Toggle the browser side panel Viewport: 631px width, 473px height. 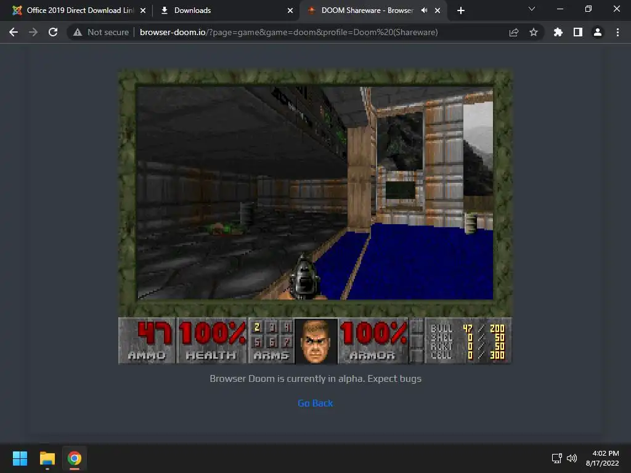pyautogui.click(x=578, y=32)
